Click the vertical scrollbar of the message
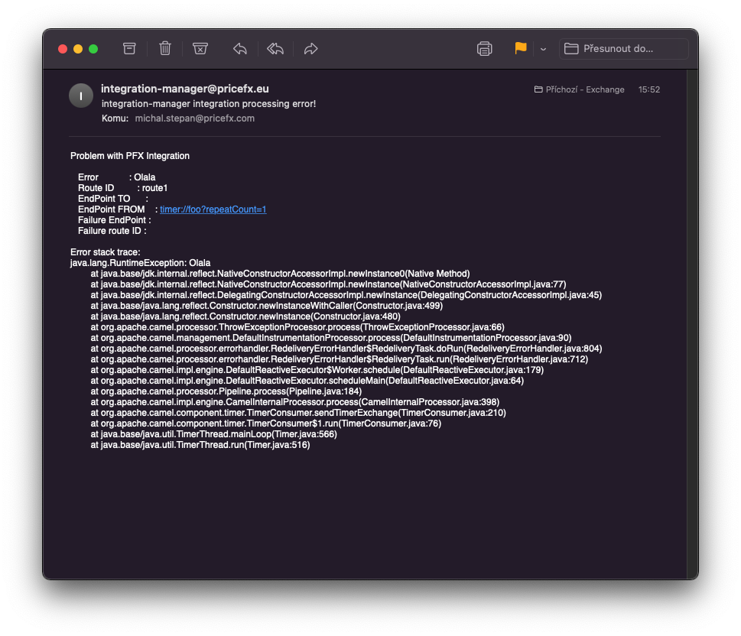741x636 pixels. pyautogui.click(x=692, y=306)
